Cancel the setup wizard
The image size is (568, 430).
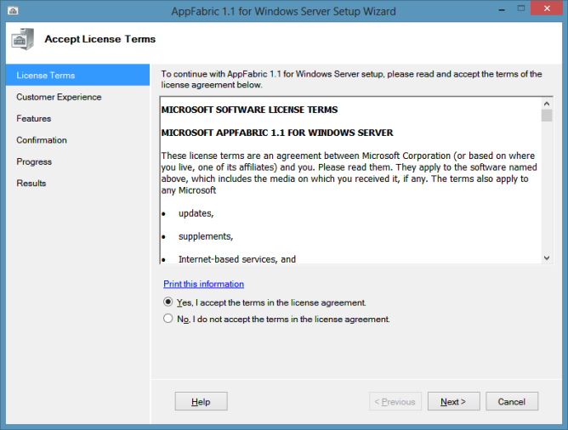(x=512, y=402)
